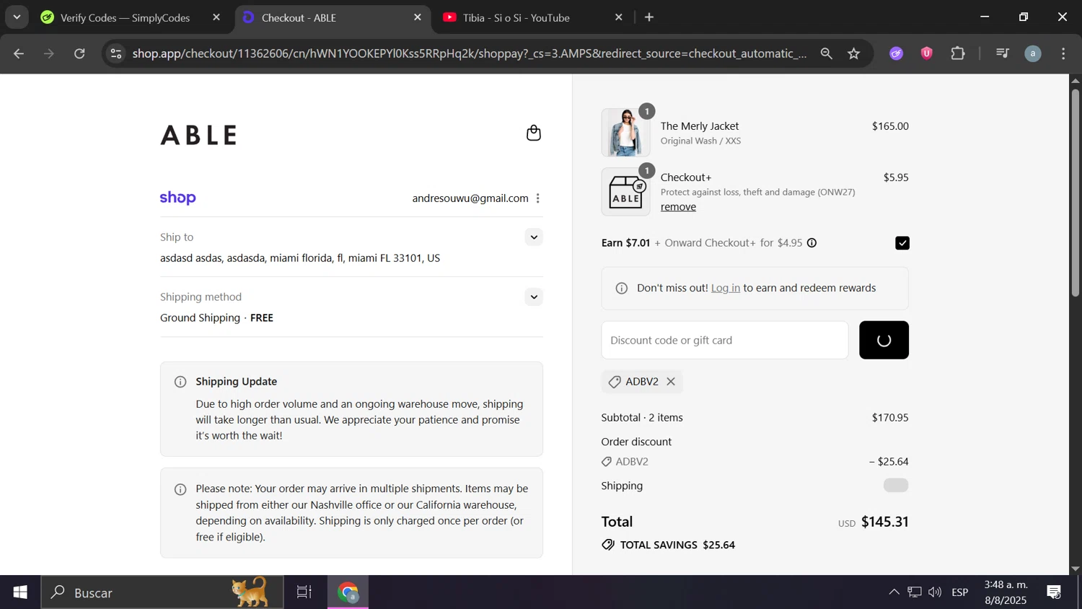Open network icon in system tray
Viewport: 1082px width, 609px height.
point(915,592)
